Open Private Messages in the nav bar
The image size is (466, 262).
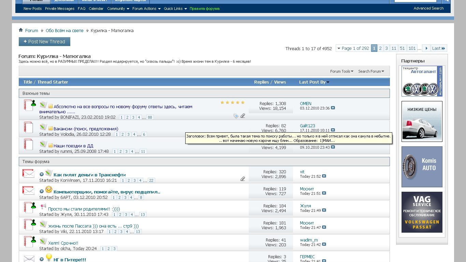tap(60, 9)
